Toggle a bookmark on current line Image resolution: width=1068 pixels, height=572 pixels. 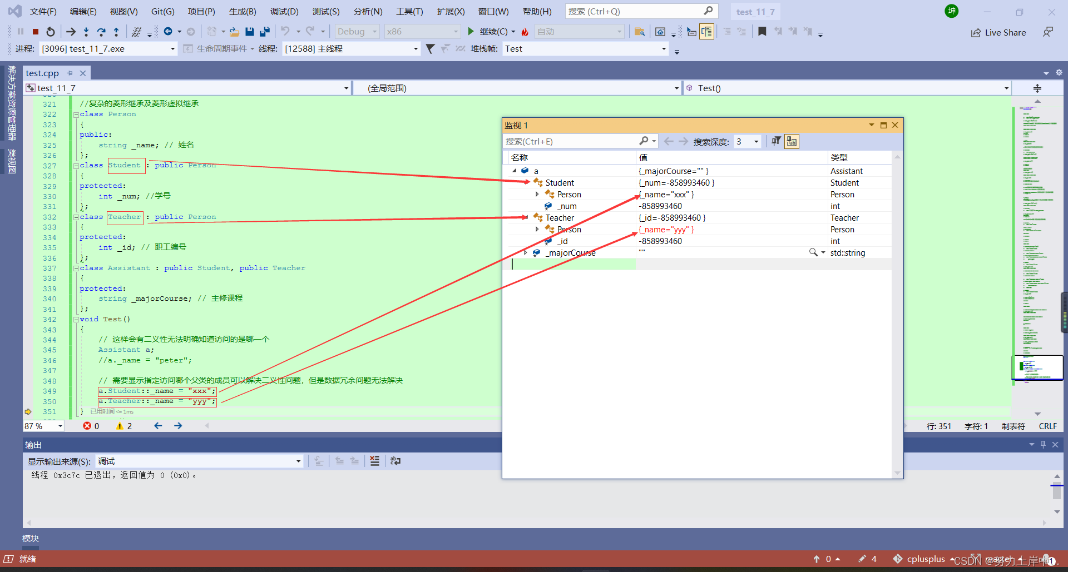(x=762, y=32)
